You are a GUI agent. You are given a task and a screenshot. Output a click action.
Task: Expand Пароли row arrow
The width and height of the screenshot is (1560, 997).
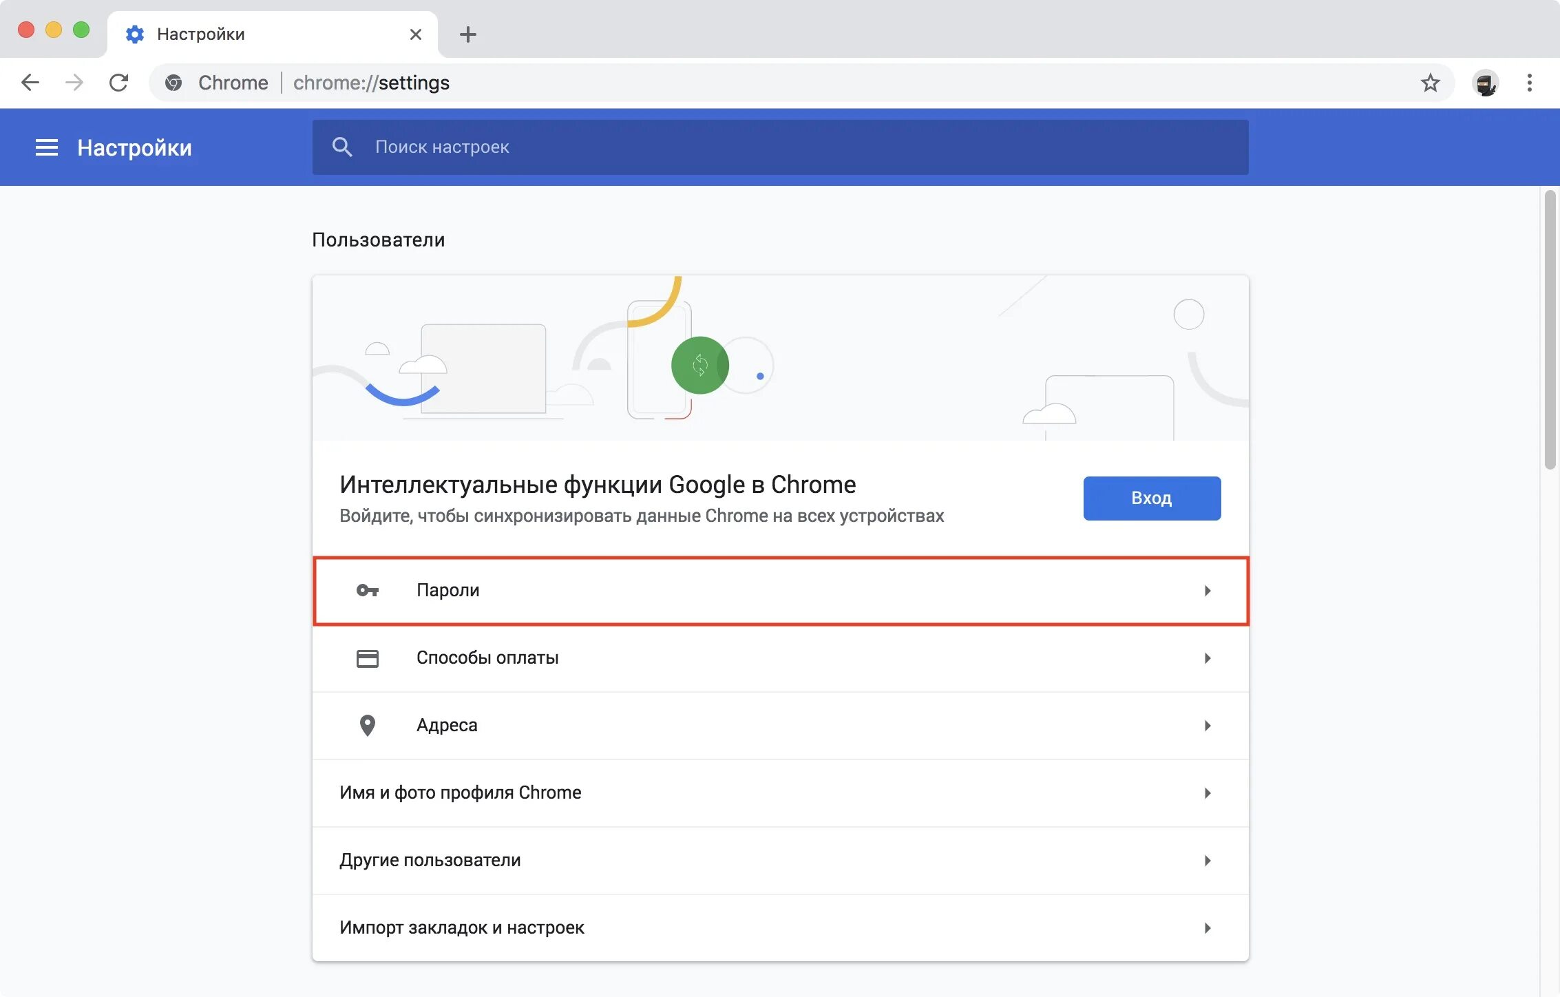pos(1207,591)
